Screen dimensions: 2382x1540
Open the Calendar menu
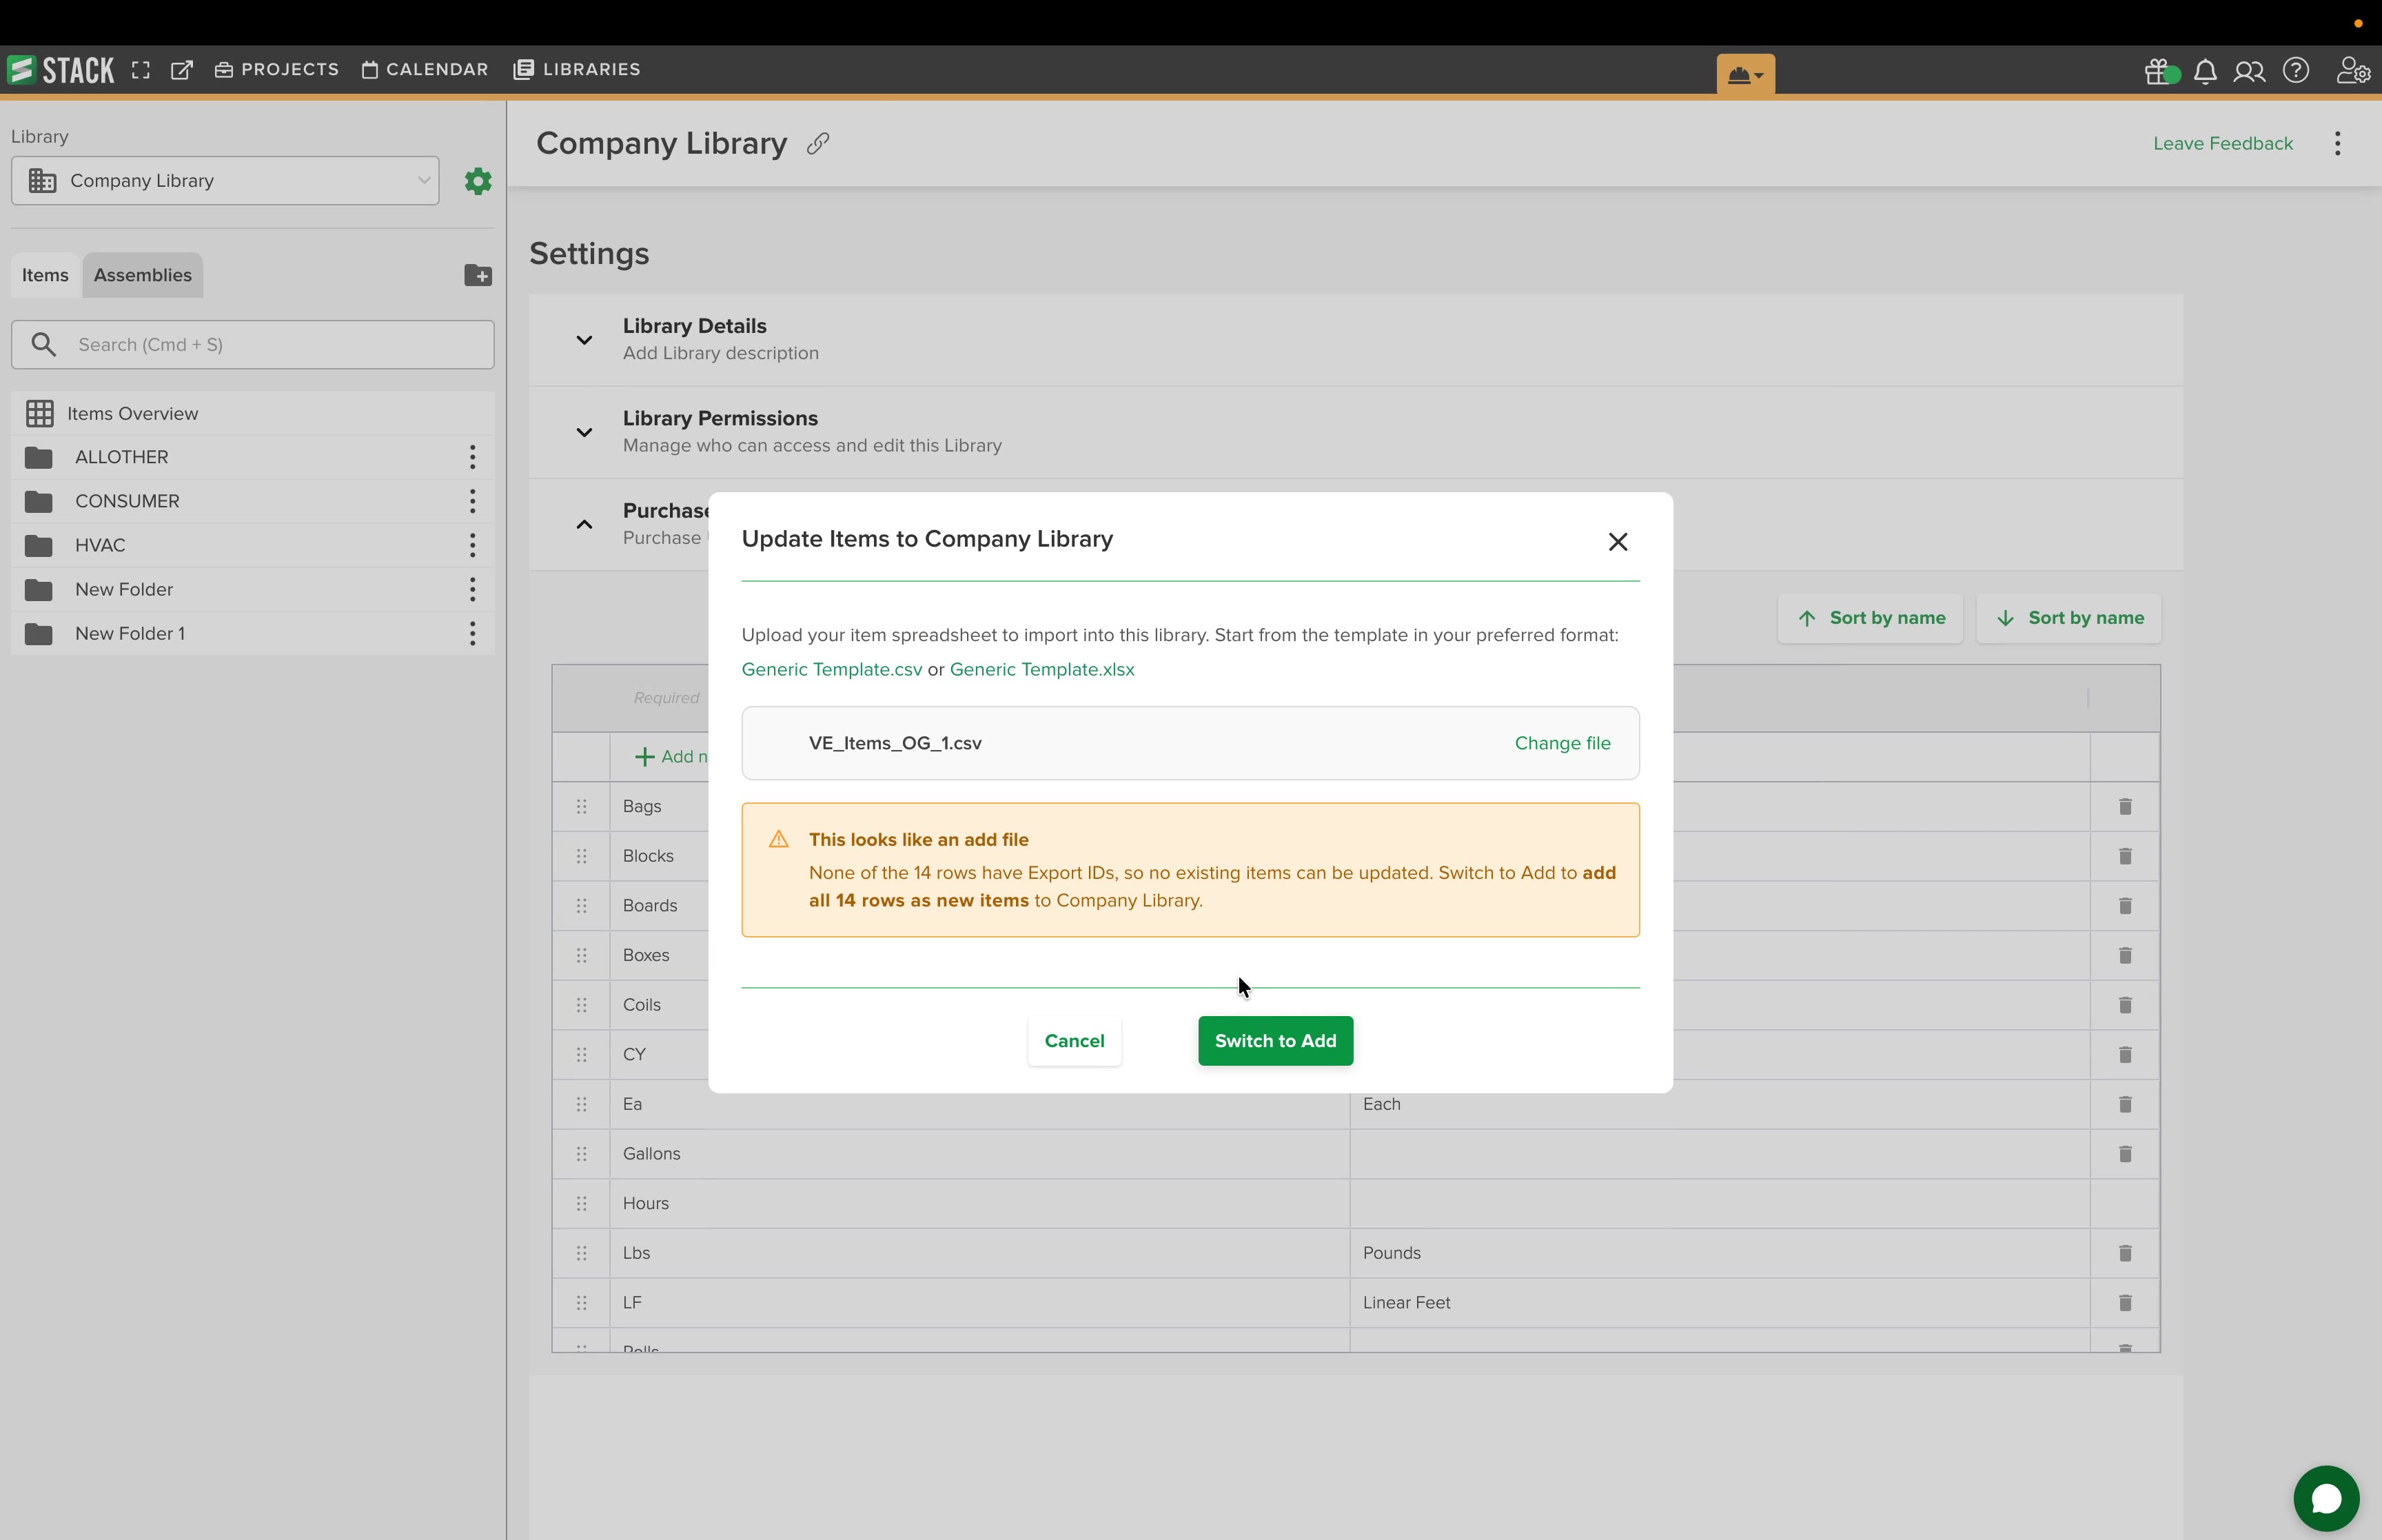pos(425,70)
